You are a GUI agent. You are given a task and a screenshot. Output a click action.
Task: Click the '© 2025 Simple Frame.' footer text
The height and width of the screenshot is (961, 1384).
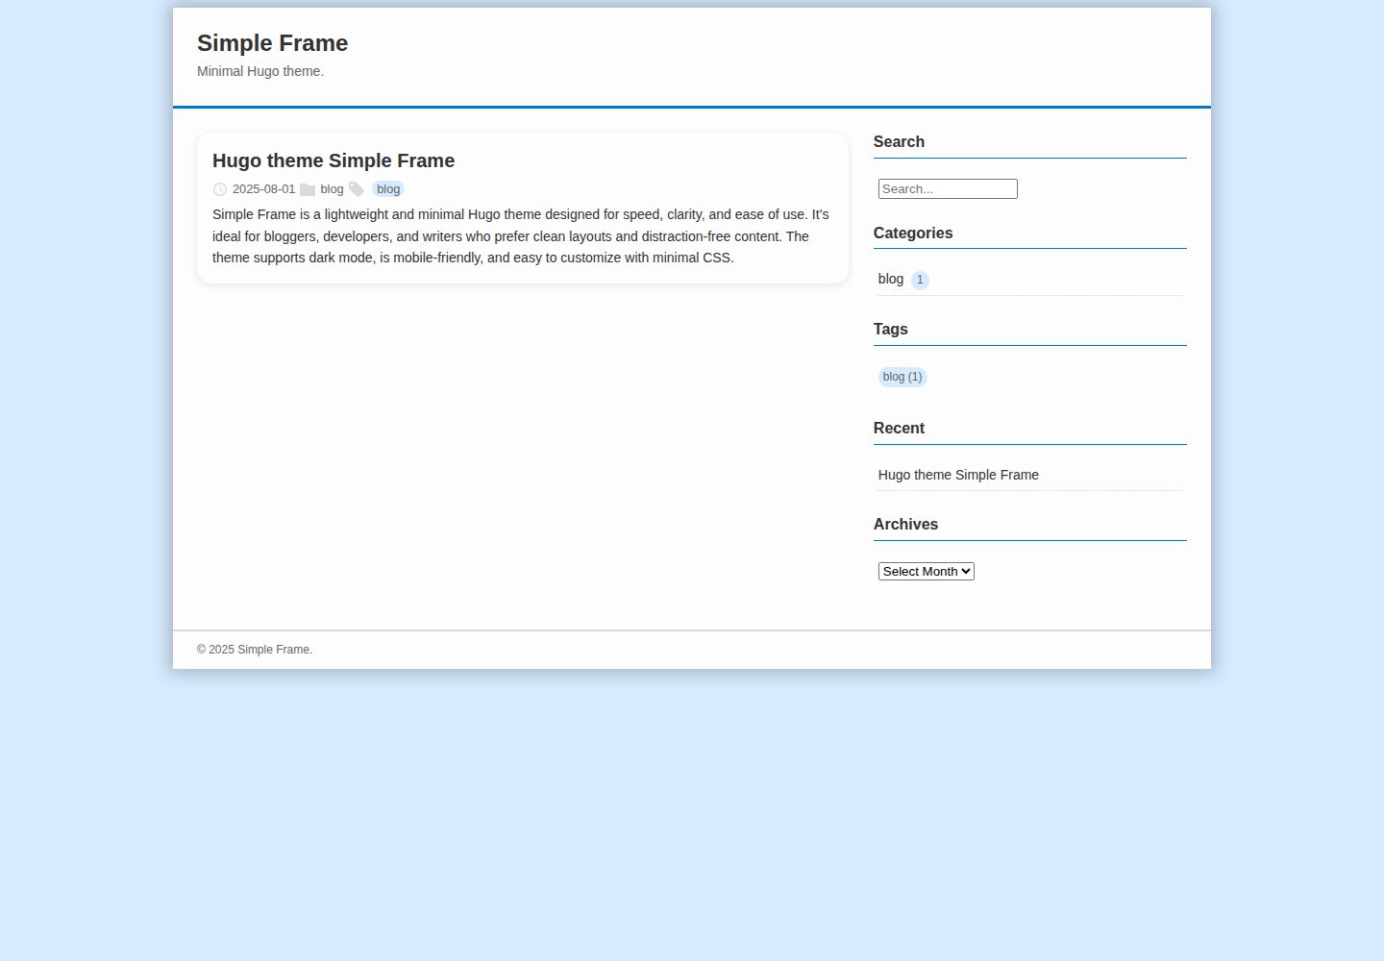[x=255, y=650]
